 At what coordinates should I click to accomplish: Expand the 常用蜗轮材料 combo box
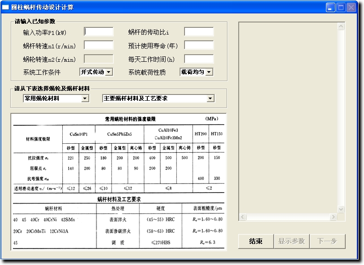pos(85,98)
